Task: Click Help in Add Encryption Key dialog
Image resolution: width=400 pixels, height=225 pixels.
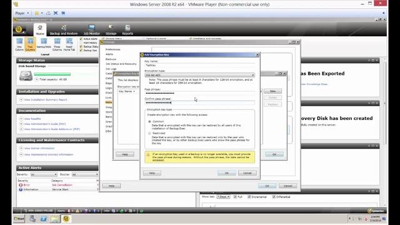Action: coord(152,173)
